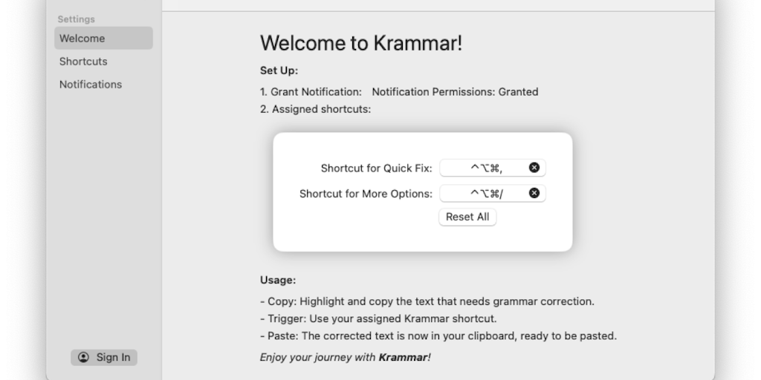Click the "Enjoy your journey with Krammar!" text

tap(345, 357)
